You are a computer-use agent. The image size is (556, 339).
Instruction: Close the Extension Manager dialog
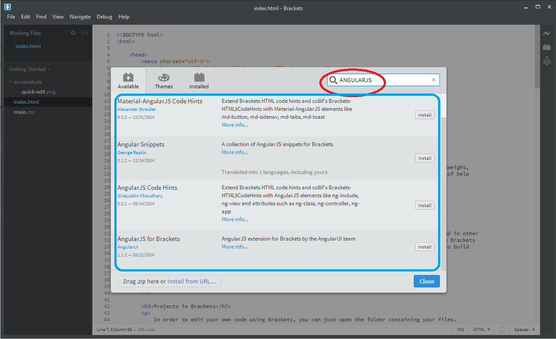427,281
